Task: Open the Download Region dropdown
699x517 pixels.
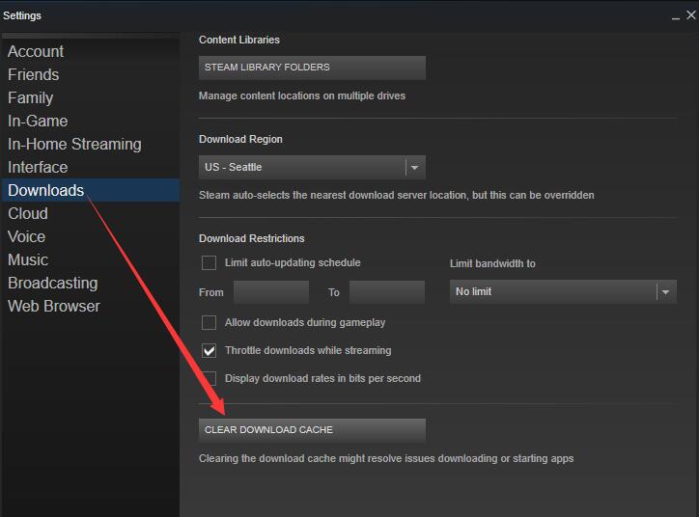Action: (x=312, y=168)
